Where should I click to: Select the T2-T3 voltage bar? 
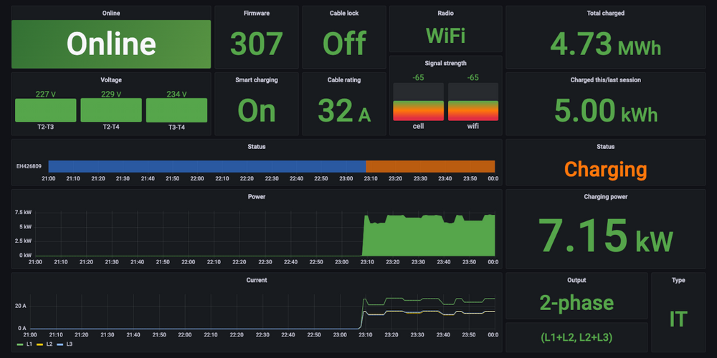(46, 110)
